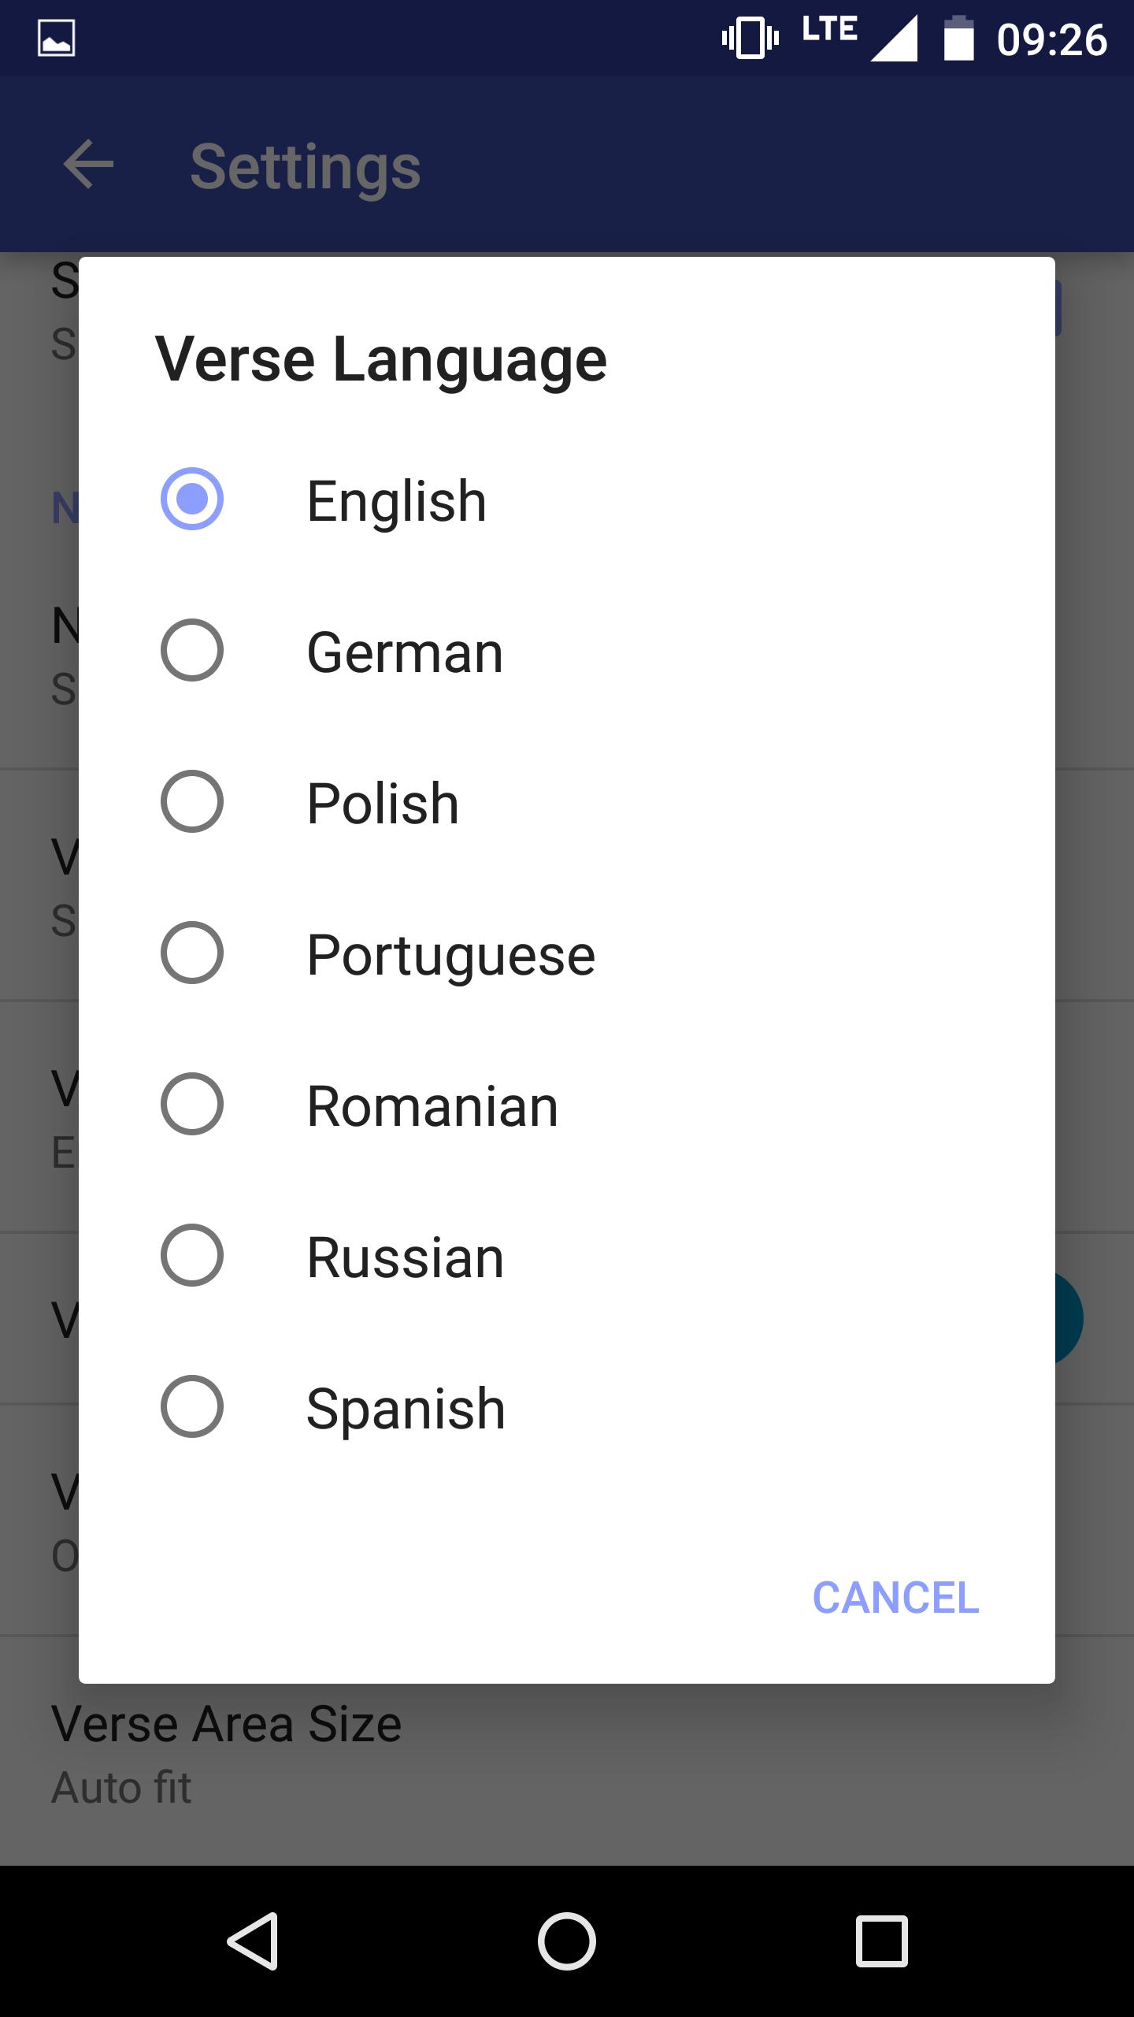The width and height of the screenshot is (1134, 2017).
Task: Tap the Settings title text
Action: point(306,167)
